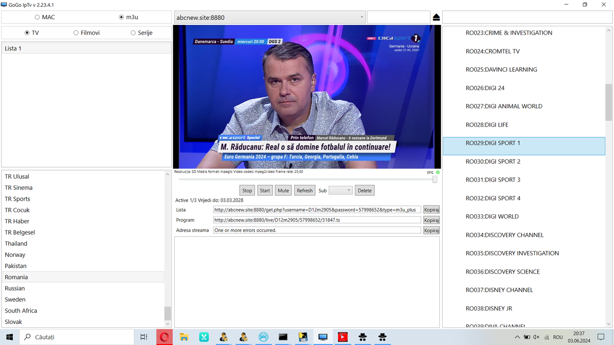Open the Opera browser from the taskbar
Image resolution: width=614 pixels, height=345 pixels.
click(x=164, y=337)
